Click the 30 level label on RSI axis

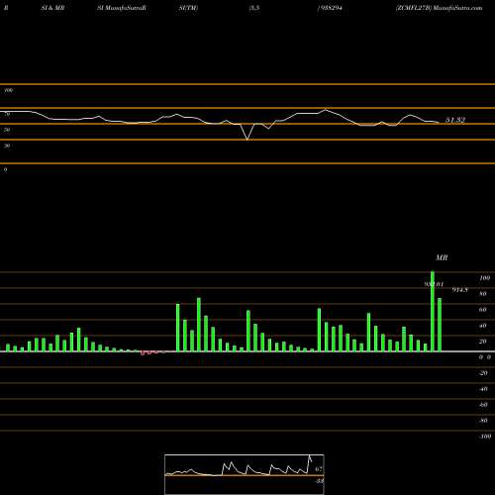(7, 146)
